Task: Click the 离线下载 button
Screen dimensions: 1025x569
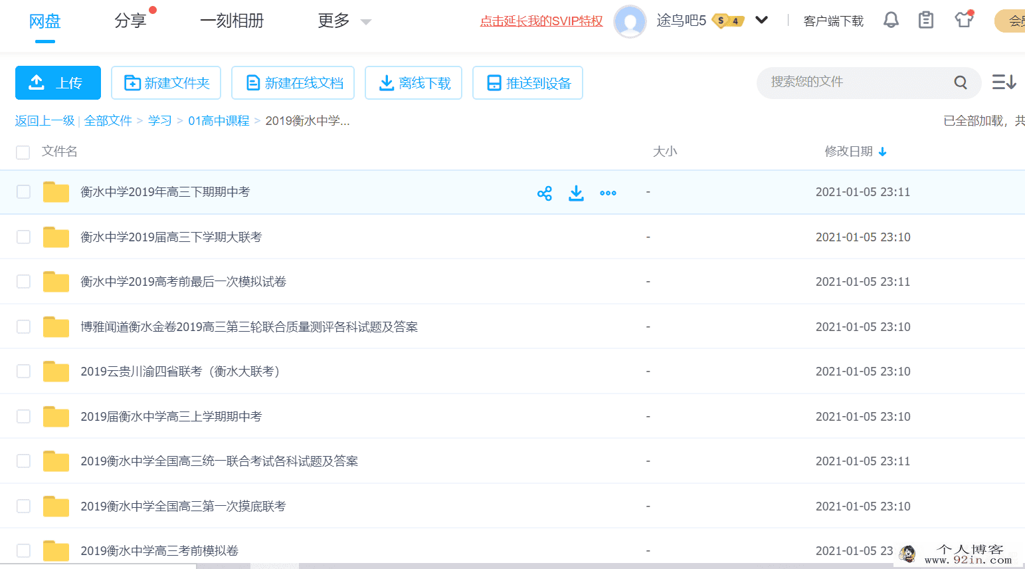Action: tap(414, 82)
